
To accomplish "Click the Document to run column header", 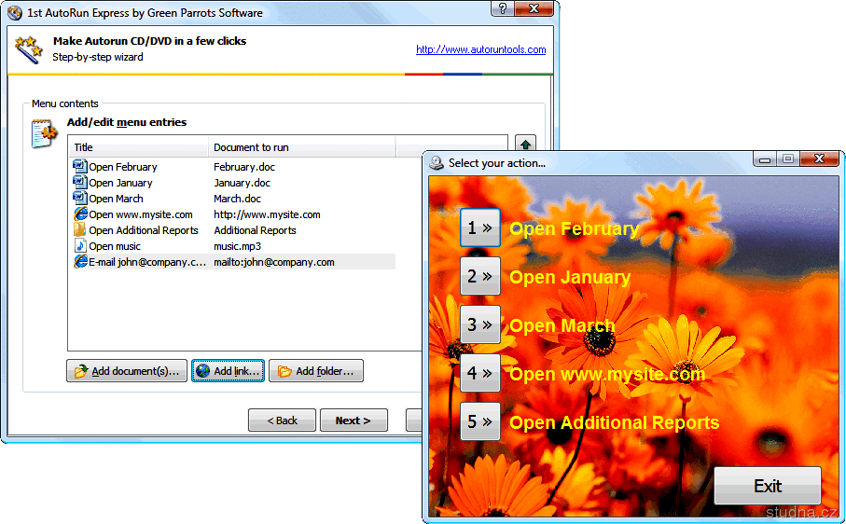I will tap(301, 147).
